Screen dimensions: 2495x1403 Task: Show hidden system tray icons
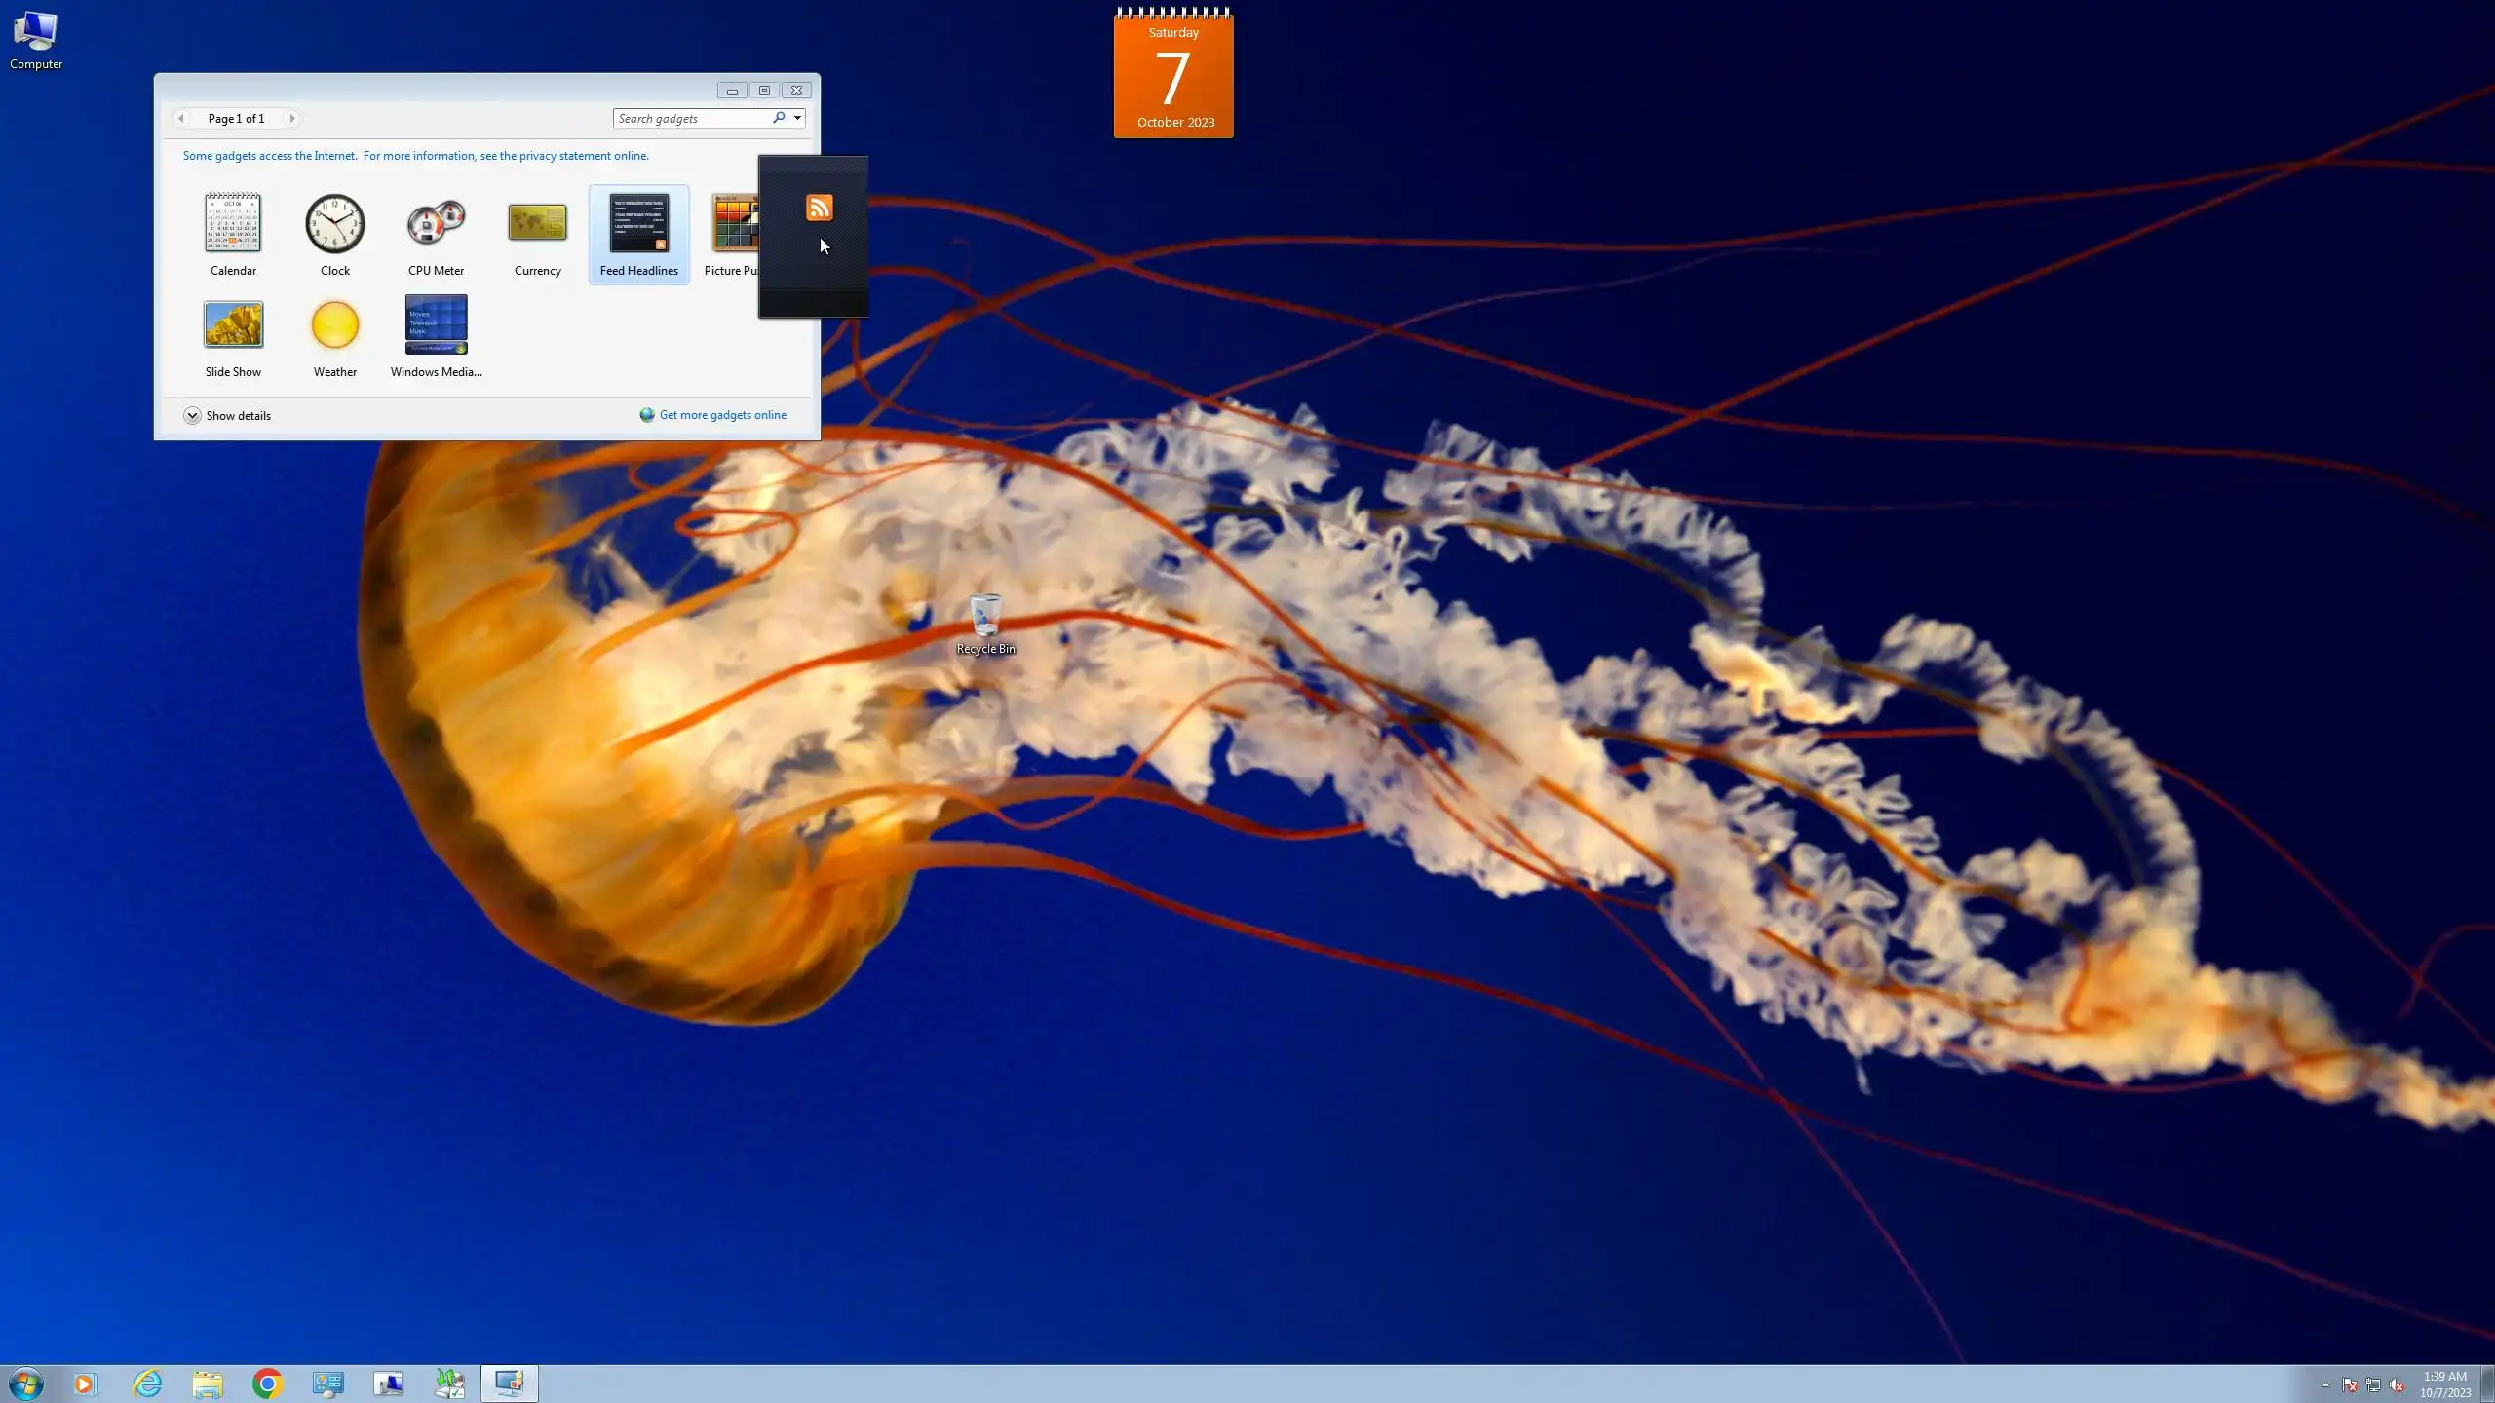2325,1384
